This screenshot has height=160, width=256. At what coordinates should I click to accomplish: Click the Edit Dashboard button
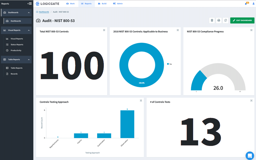click(242, 21)
